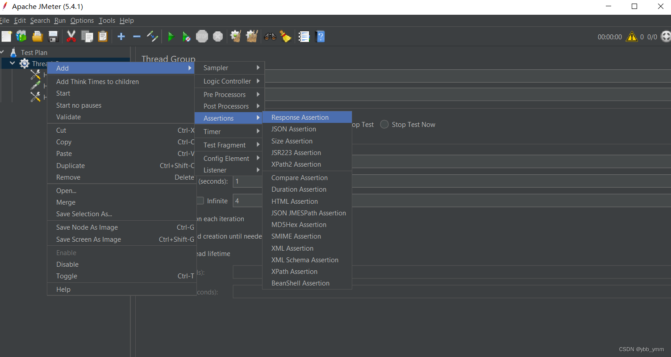Open the Templates toolbar icon
This screenshot has width=671, height=357.
coord(21,36)
